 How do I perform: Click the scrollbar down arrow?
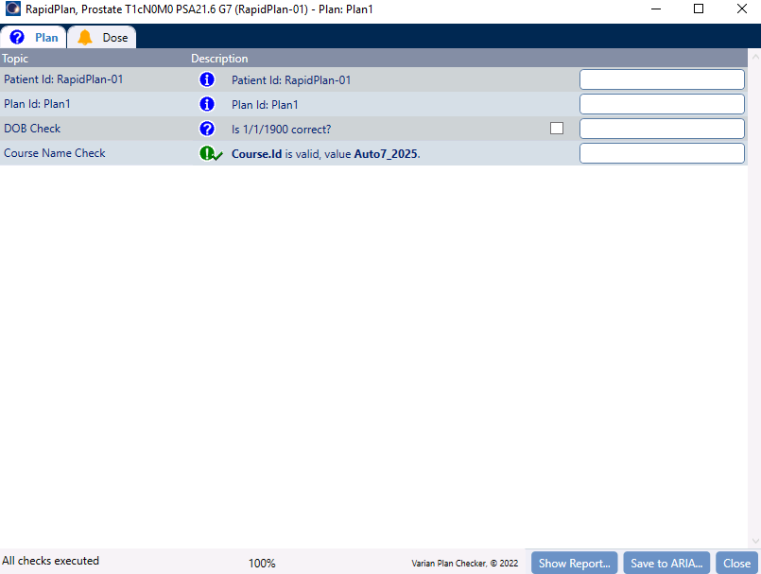pyautogui.click(x=755, y=541)
